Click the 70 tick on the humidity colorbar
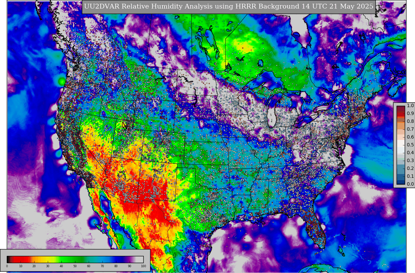The width and height of the screenshot is (415, 273). pyautogui.click(x=102, y=266)
